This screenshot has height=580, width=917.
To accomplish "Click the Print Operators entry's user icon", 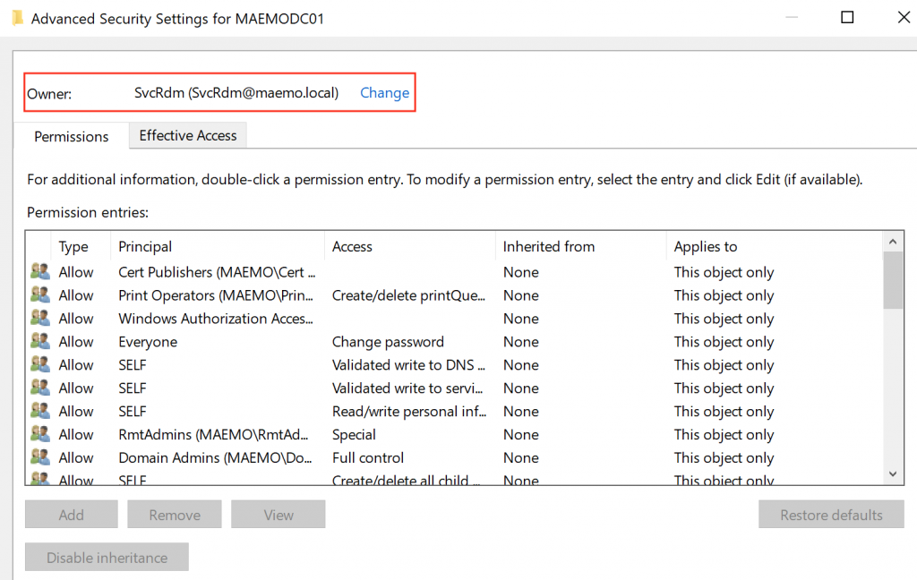I will (x=39, y=294).
